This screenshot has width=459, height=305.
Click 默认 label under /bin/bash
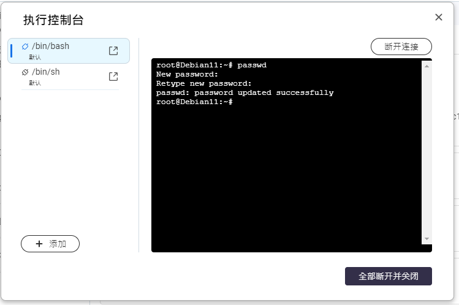pyautogui.click(x=35, y=57)
